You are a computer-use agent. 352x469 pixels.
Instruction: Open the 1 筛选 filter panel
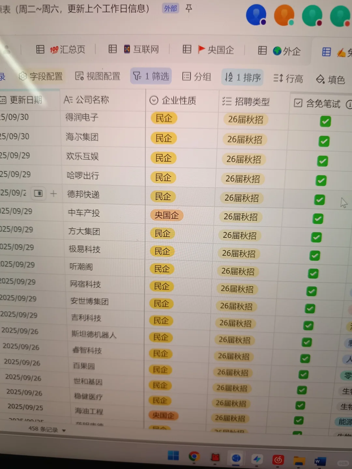[x=151, y=76]
